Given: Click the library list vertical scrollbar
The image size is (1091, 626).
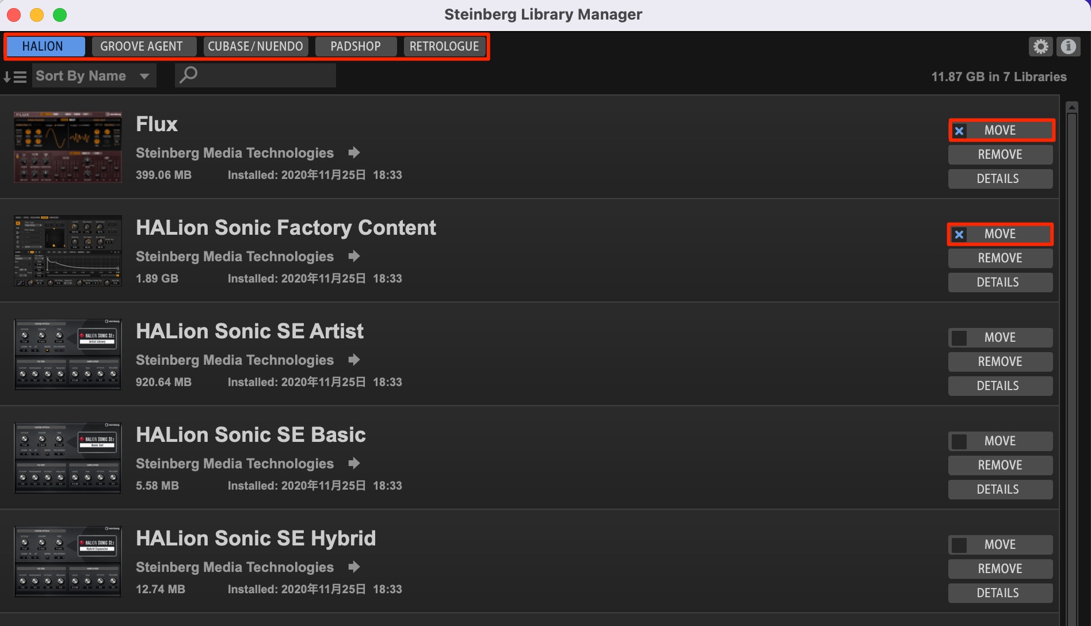Looking at the screenshot, I should (1071, 368).
